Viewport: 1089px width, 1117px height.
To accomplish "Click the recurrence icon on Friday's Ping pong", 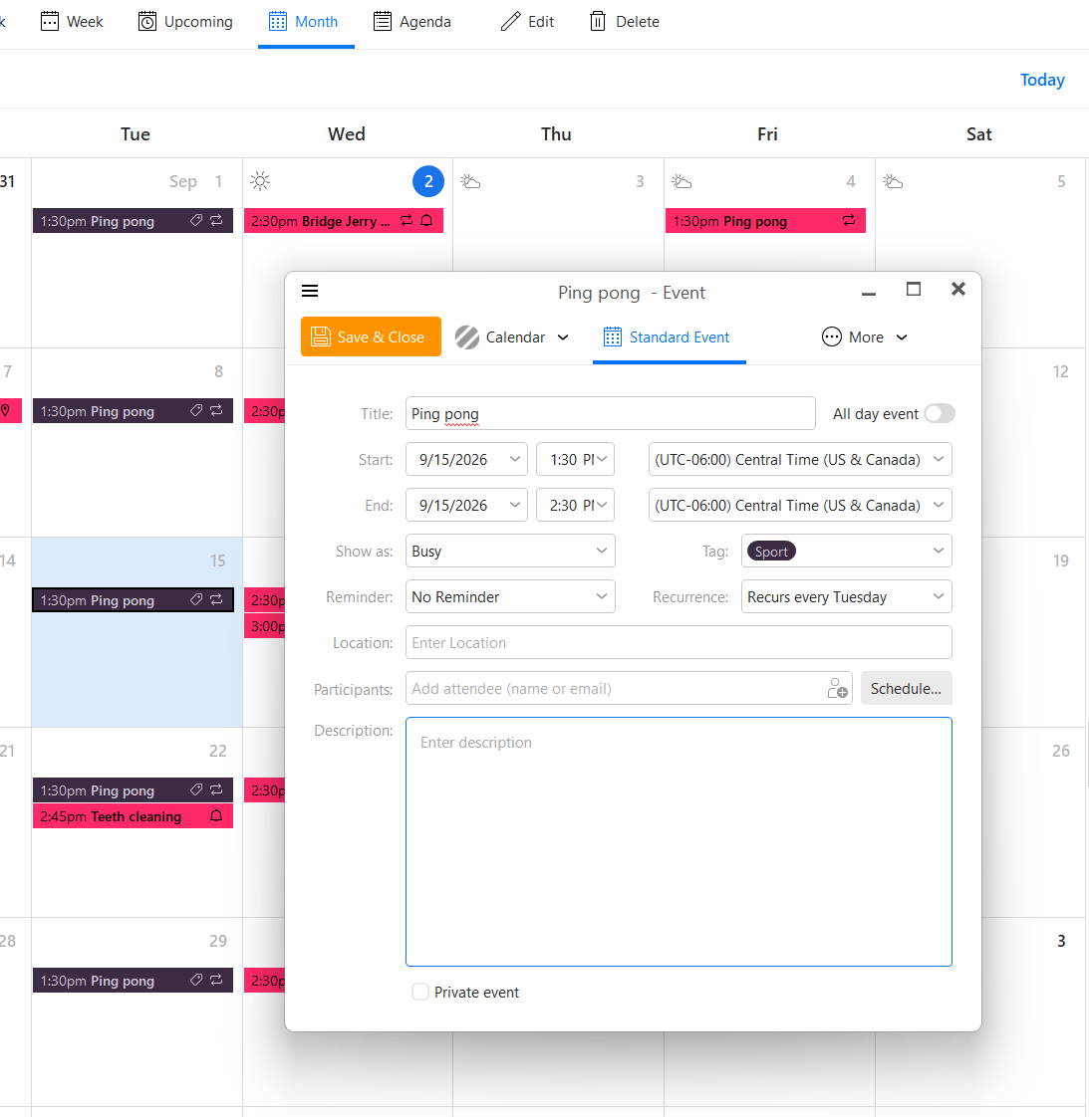I will 849,221.
